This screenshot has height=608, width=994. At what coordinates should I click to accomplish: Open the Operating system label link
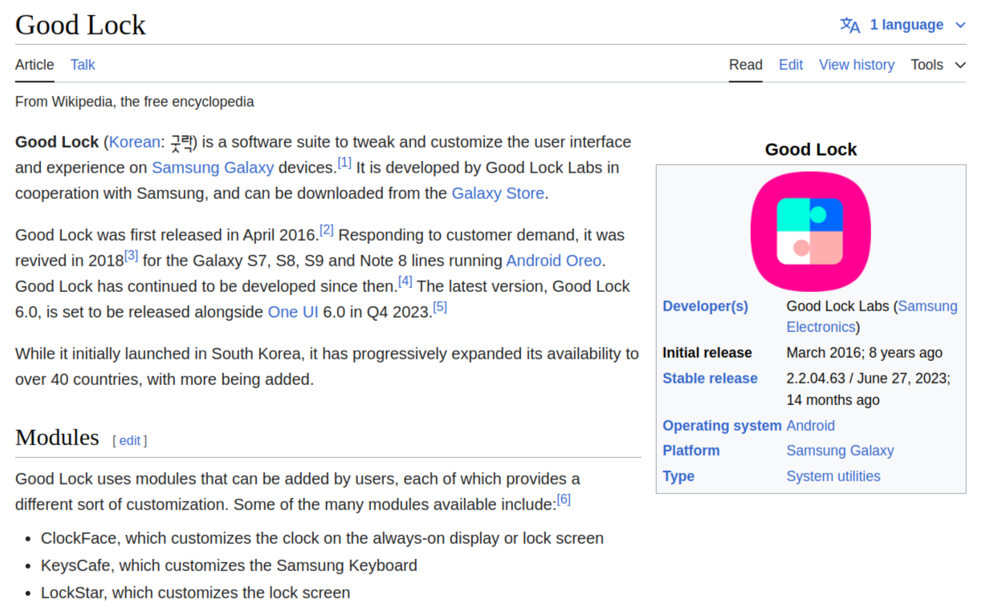[x=722, y=426]
